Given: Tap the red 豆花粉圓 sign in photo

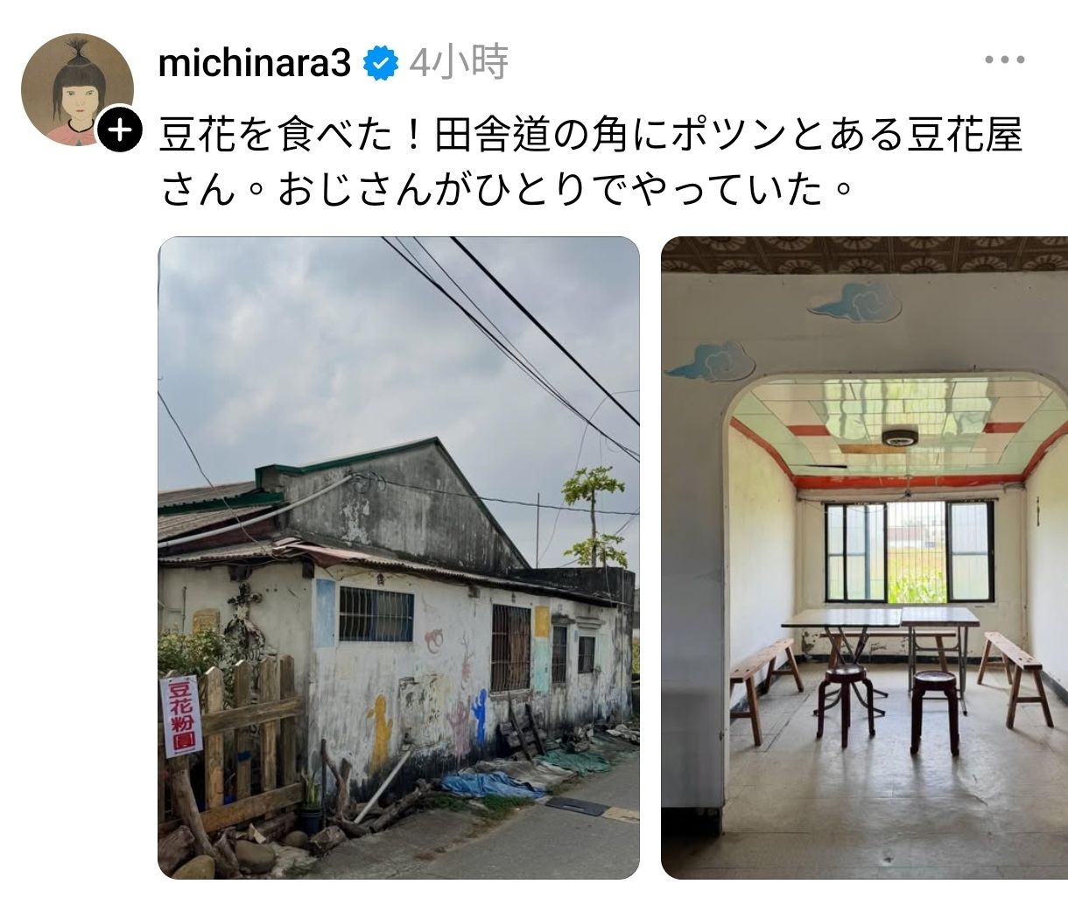Looking at the screenshot, I should coord(182,716).
